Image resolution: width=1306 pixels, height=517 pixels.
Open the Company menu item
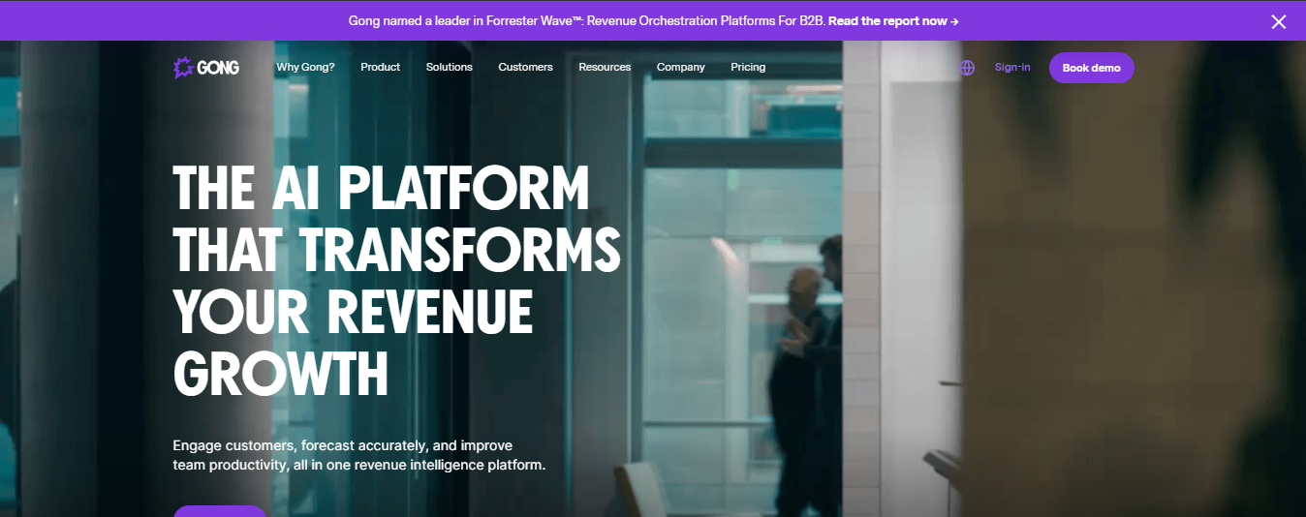click(680, 68)
